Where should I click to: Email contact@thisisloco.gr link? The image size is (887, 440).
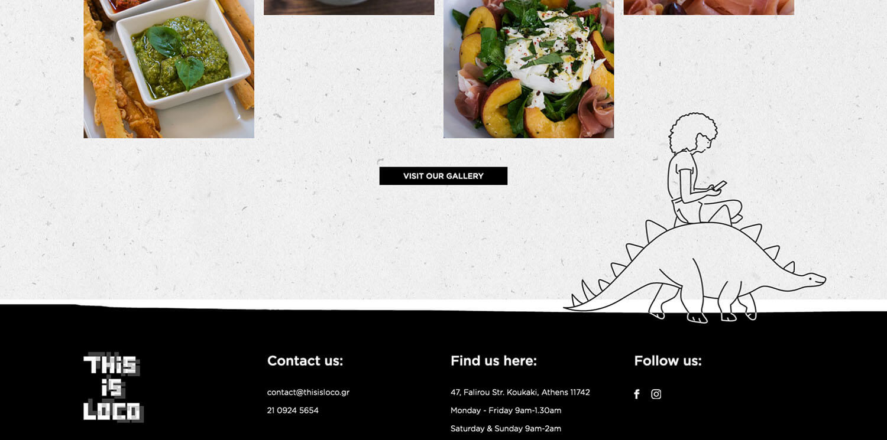[308, 392]
